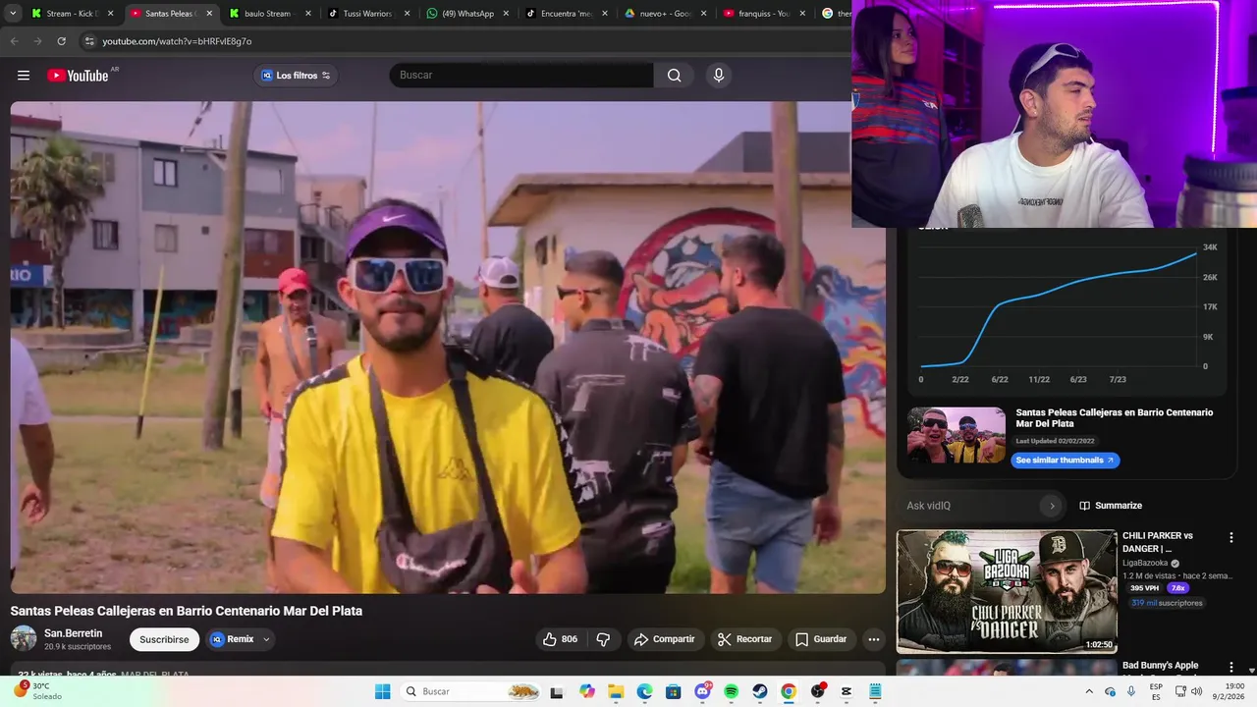Close the Santas Peleas tab
The height and width of the screenshot is (707, 1257).
(209, 14)
